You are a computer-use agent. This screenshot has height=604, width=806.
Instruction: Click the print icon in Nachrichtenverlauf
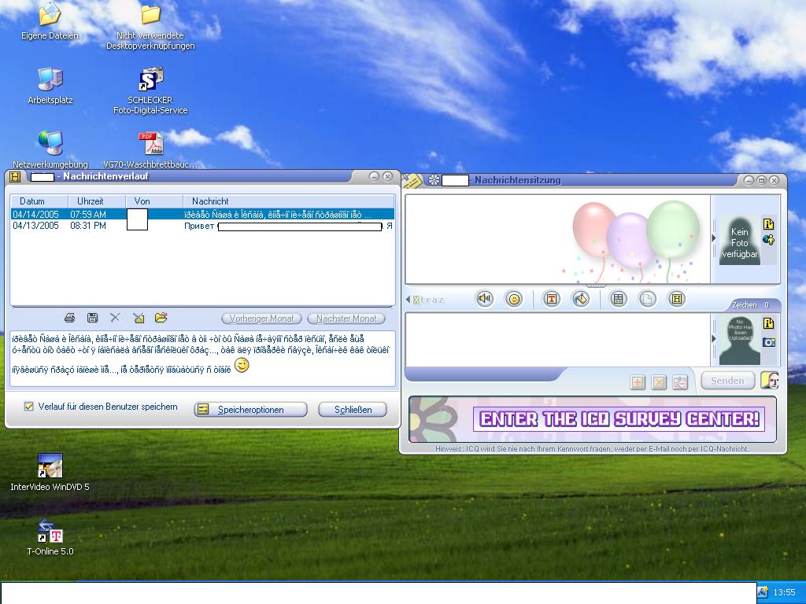point(69,318)
